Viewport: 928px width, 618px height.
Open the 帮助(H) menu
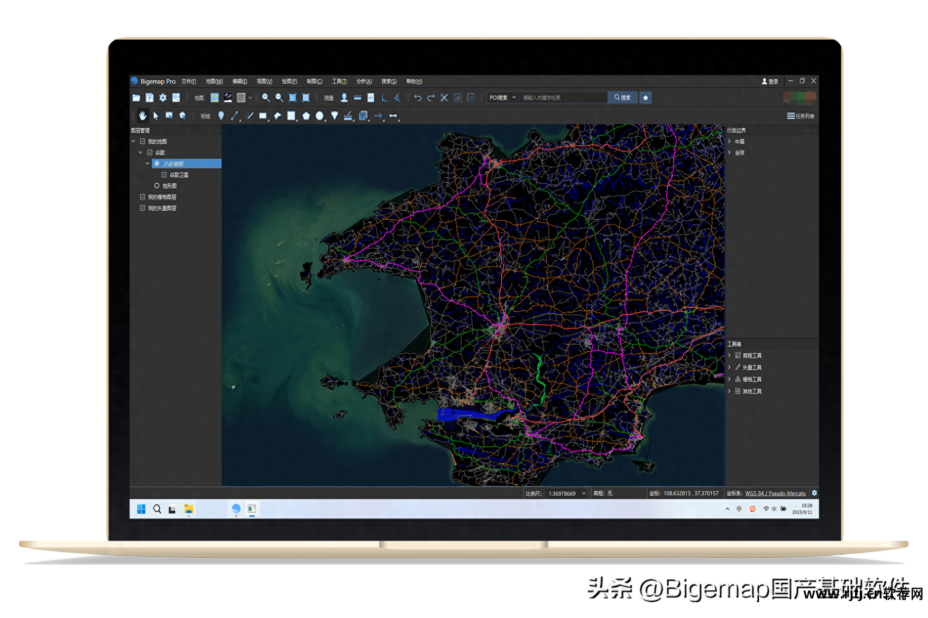(414, 81)
